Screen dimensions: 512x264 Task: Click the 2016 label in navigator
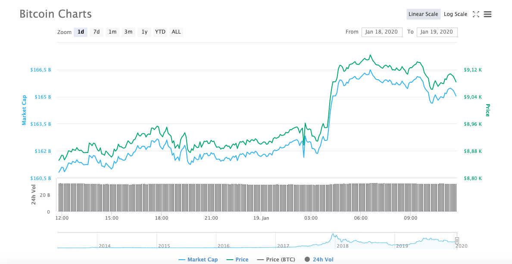pyautogui.click(x=223, y=246)
